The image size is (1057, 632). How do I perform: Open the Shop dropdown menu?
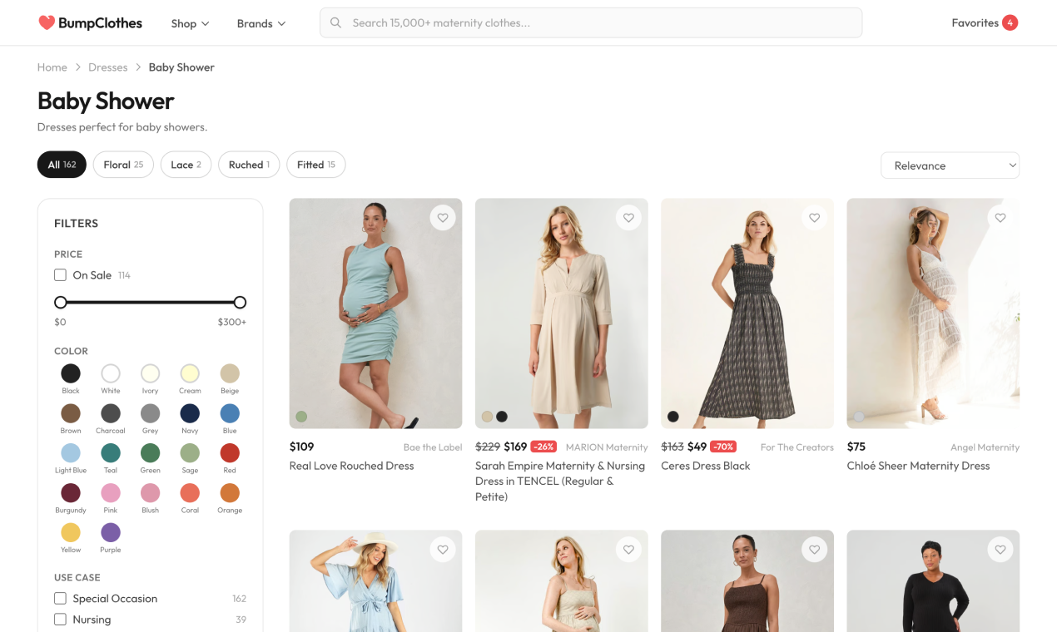click(x=190, y=23)
